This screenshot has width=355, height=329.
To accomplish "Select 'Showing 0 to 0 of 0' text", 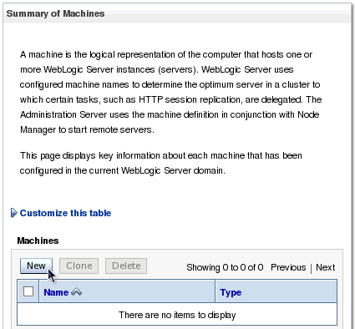I will (225, 267).
